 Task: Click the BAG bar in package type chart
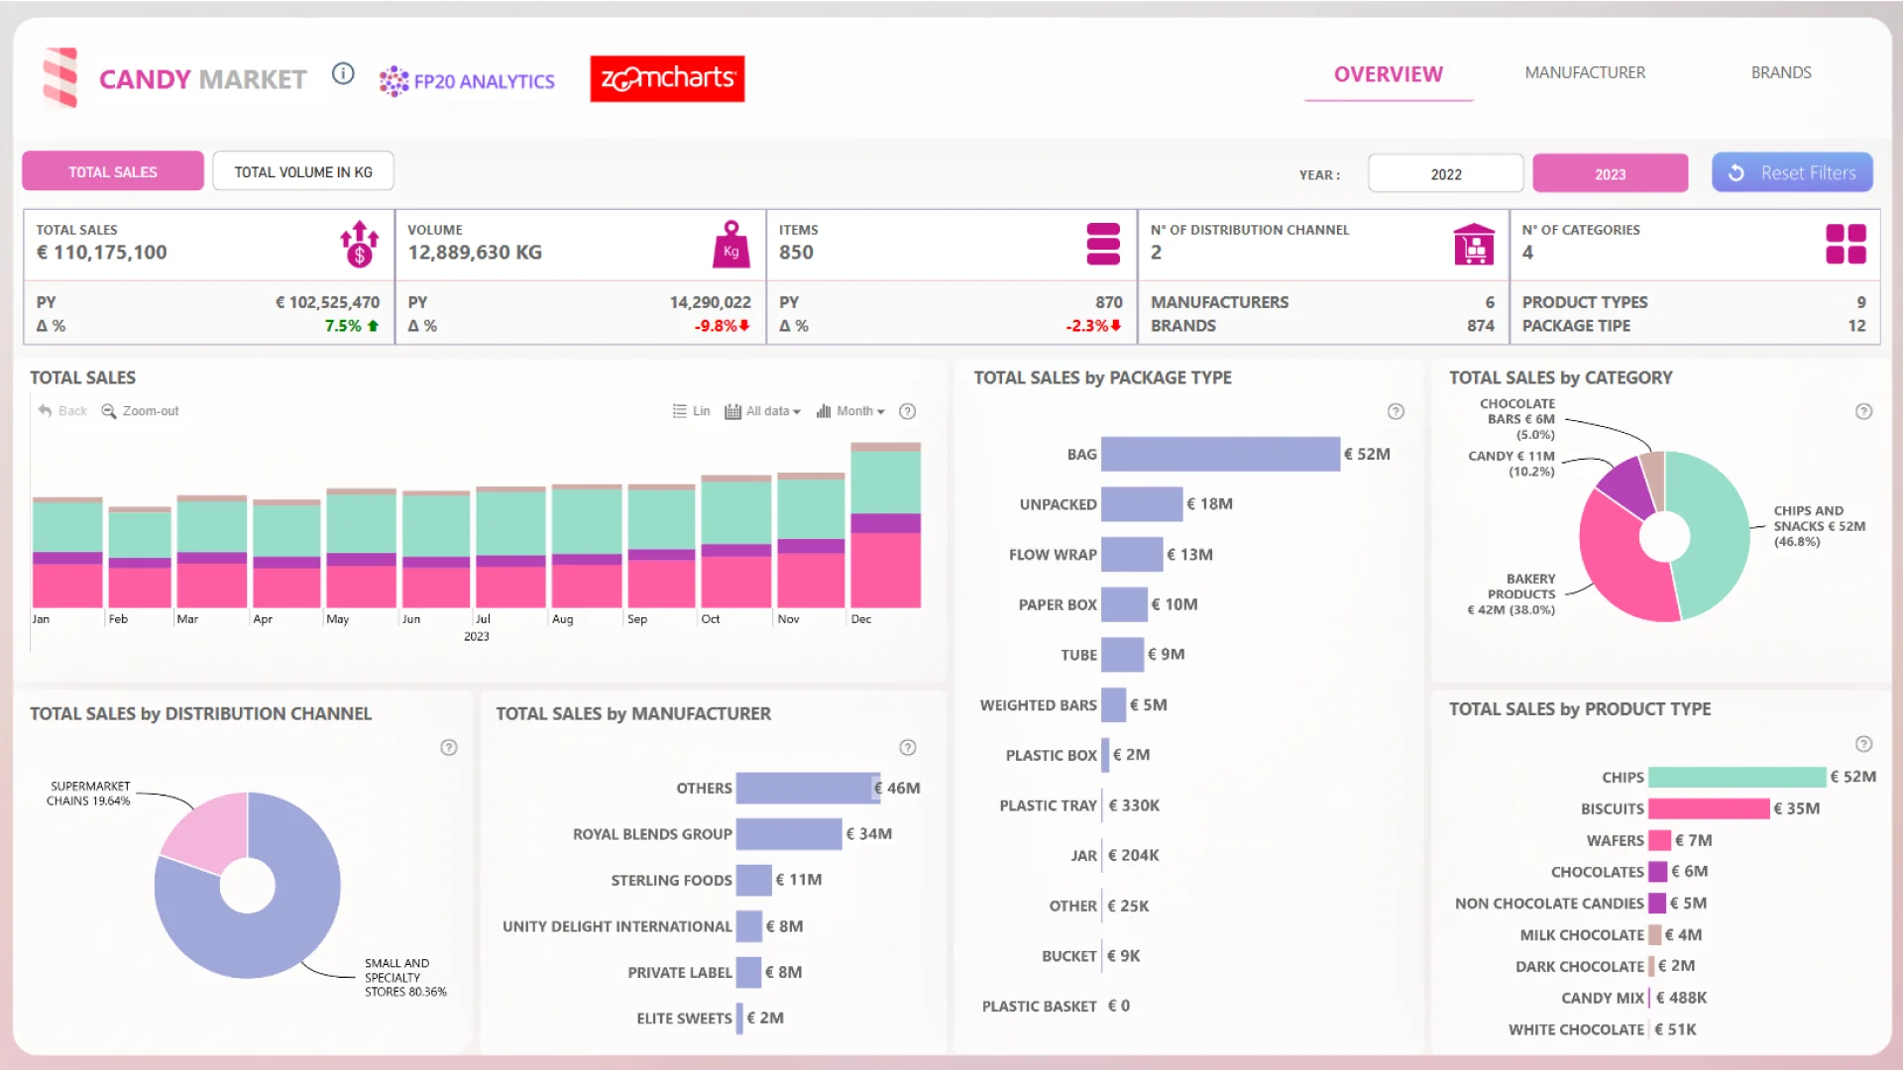pyautogui.click(x=1220, y=454)
